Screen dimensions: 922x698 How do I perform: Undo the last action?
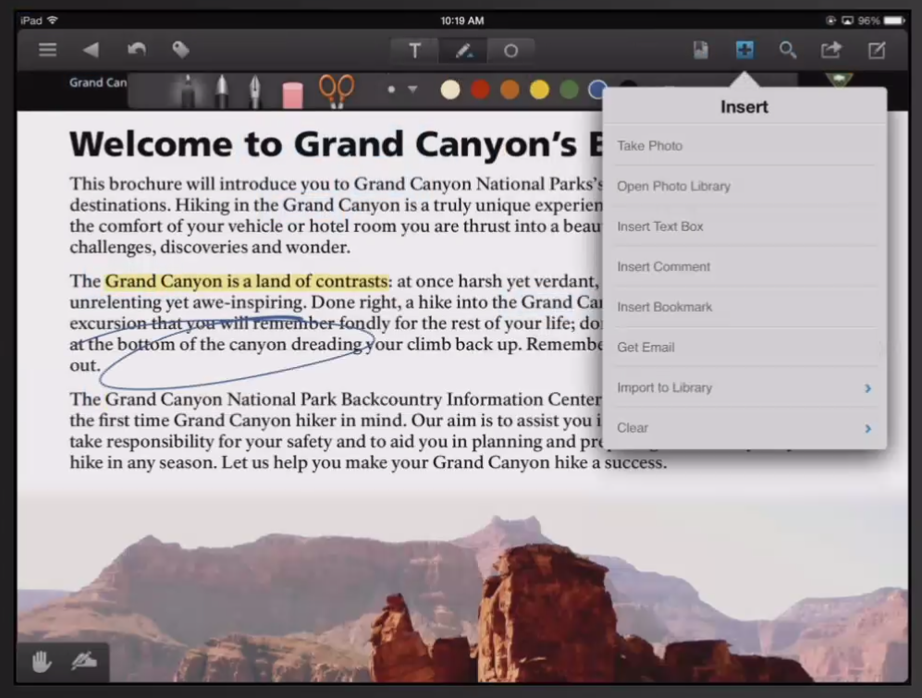137,50
